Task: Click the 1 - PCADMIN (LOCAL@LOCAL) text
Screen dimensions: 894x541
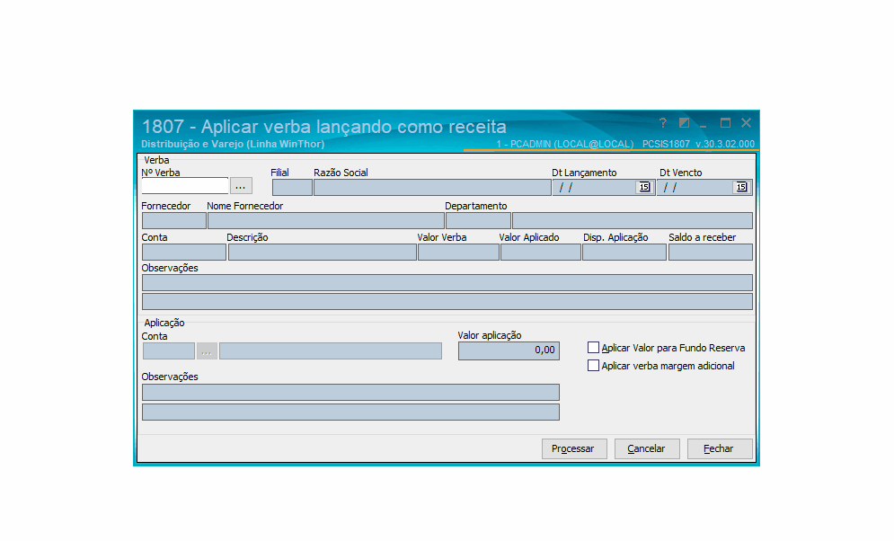Action: tap(564, 144)
